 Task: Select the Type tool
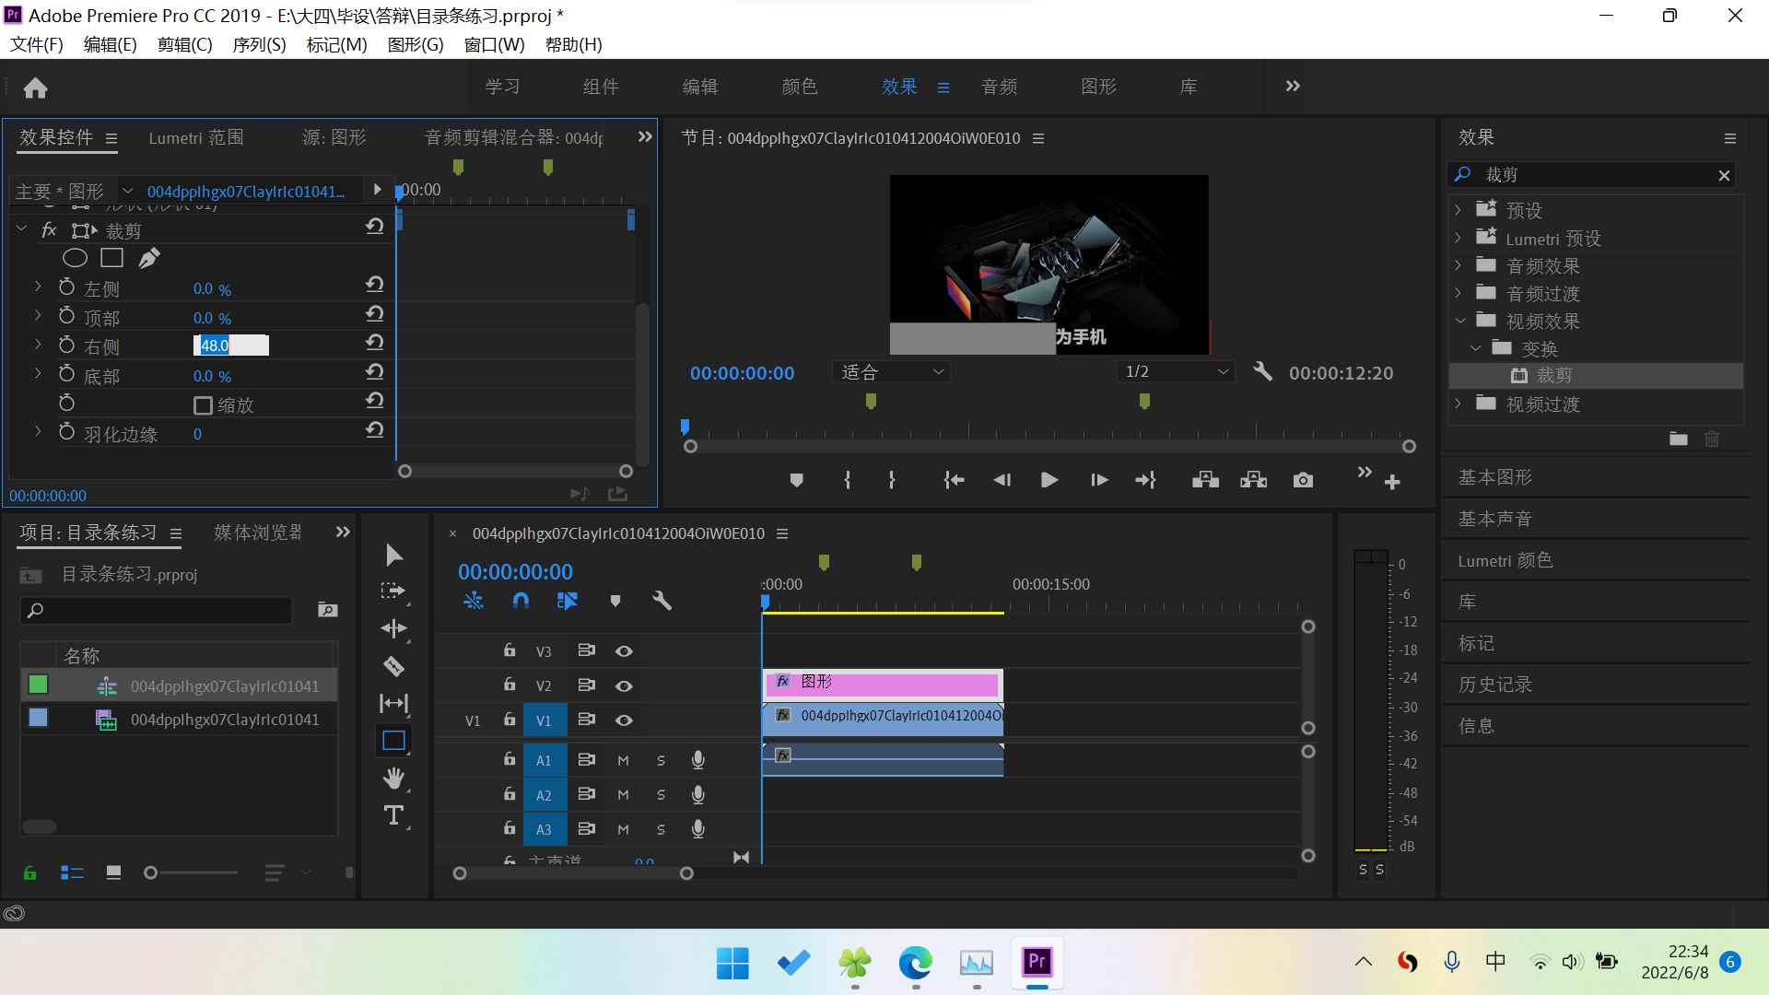pos(393,815)
